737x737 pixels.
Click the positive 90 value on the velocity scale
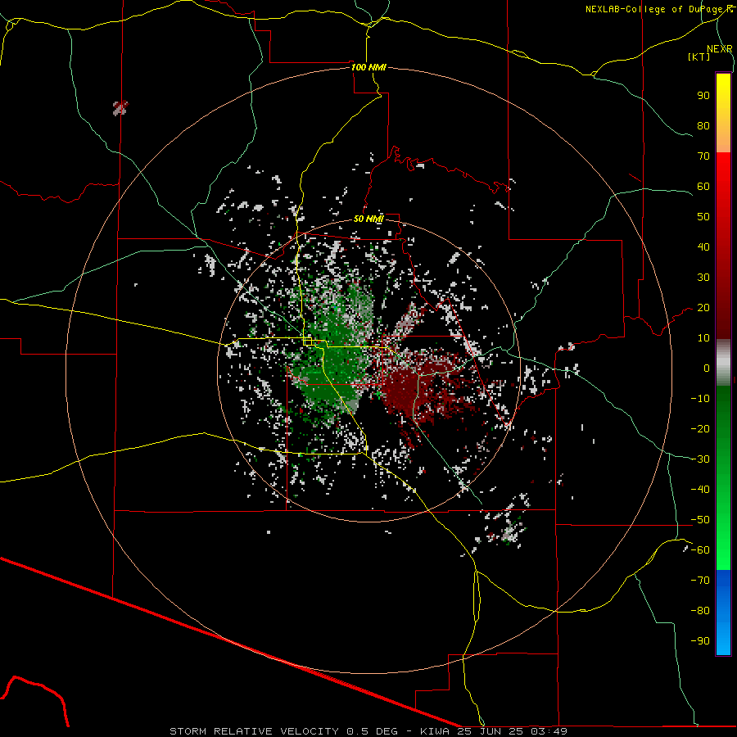point(703,96)
